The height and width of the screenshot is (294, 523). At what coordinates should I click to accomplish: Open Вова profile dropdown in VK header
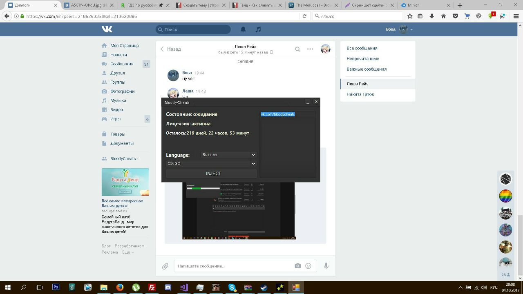399,29
